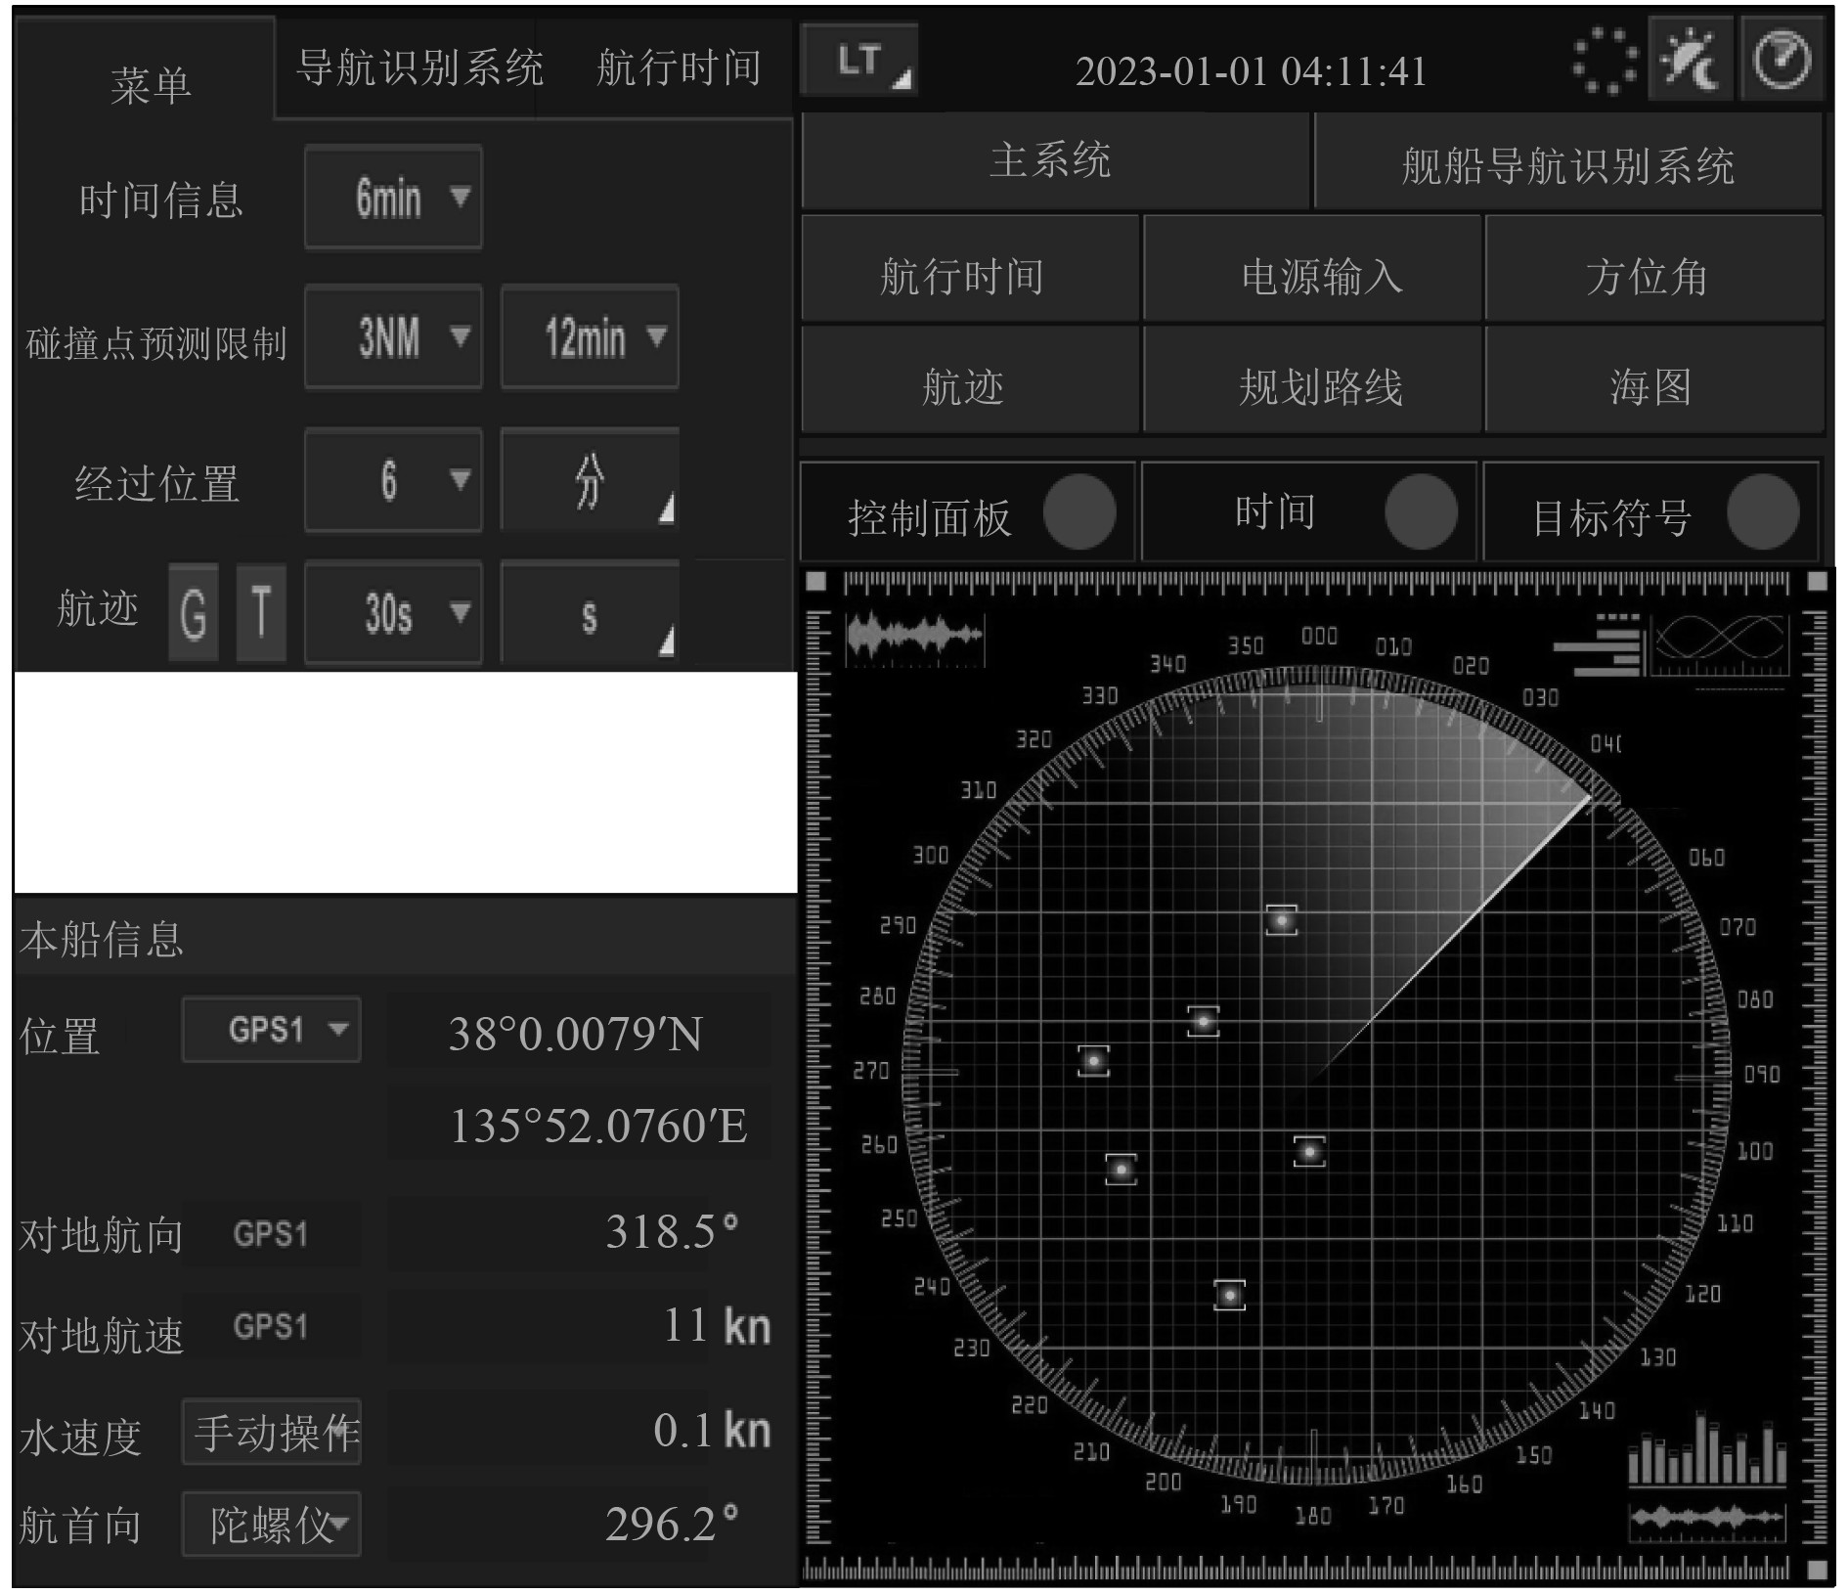Screen dimensions: 1848x1594
Task: Open the GPS1 position source dropdown
Action: pos(271,1030)
